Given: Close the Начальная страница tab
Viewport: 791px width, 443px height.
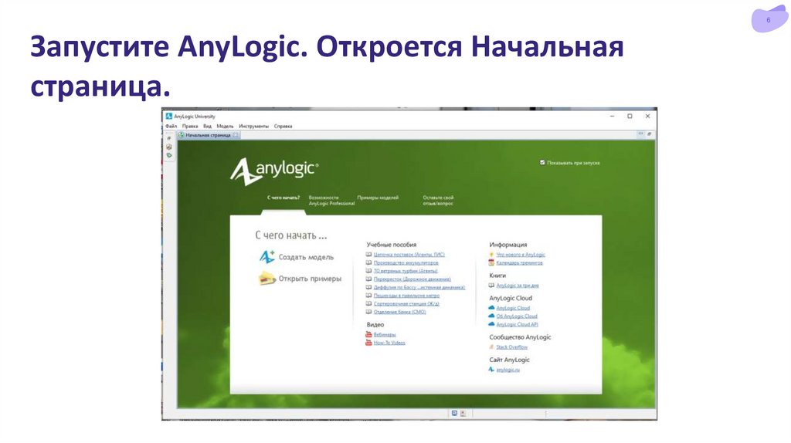Looking at the screenshot, I should [x=236, y=135].
